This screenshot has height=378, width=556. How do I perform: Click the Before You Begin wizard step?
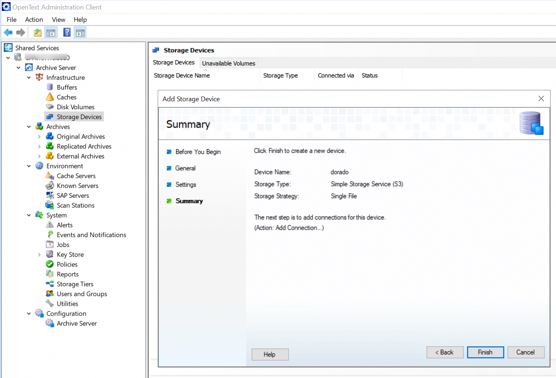pos(198,152)
